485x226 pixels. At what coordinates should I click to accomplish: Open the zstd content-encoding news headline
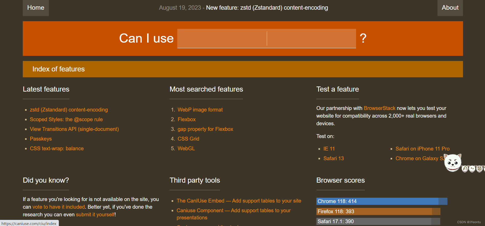[x=267, y=8]
